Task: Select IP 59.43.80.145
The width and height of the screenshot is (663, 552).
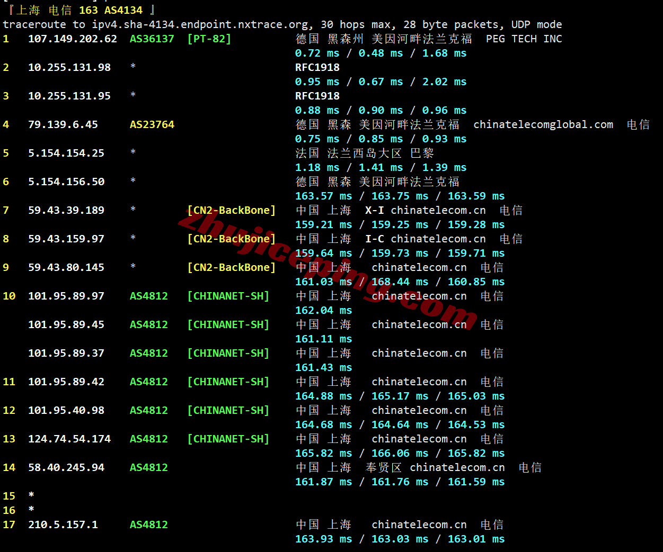Action: [66, 267]
